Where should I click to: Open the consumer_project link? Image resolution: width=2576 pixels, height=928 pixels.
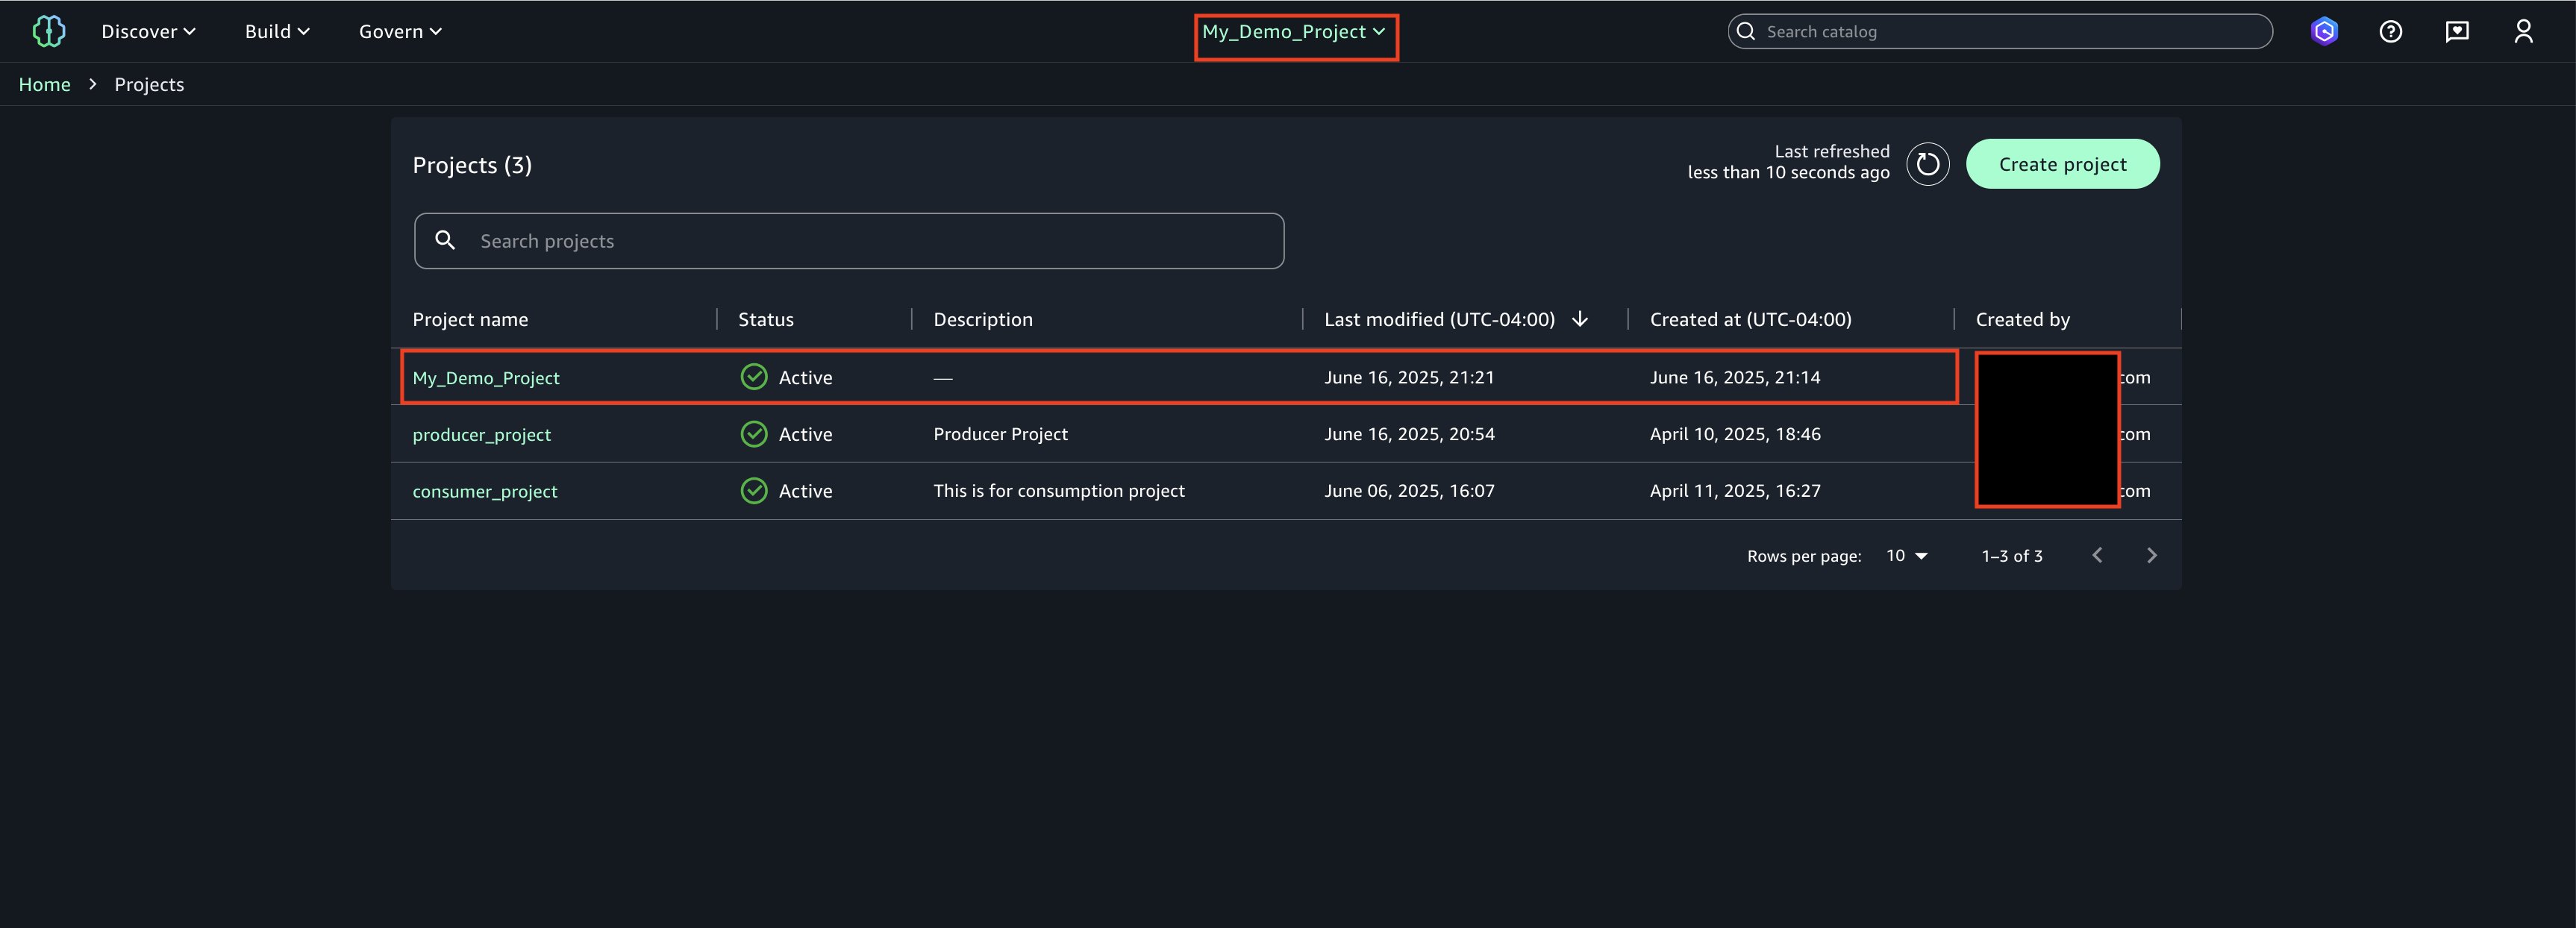(485, 492)
